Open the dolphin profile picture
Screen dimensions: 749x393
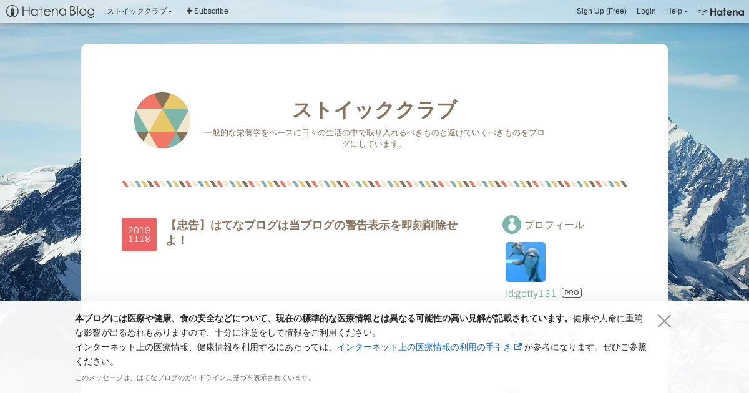click(526, 262)
